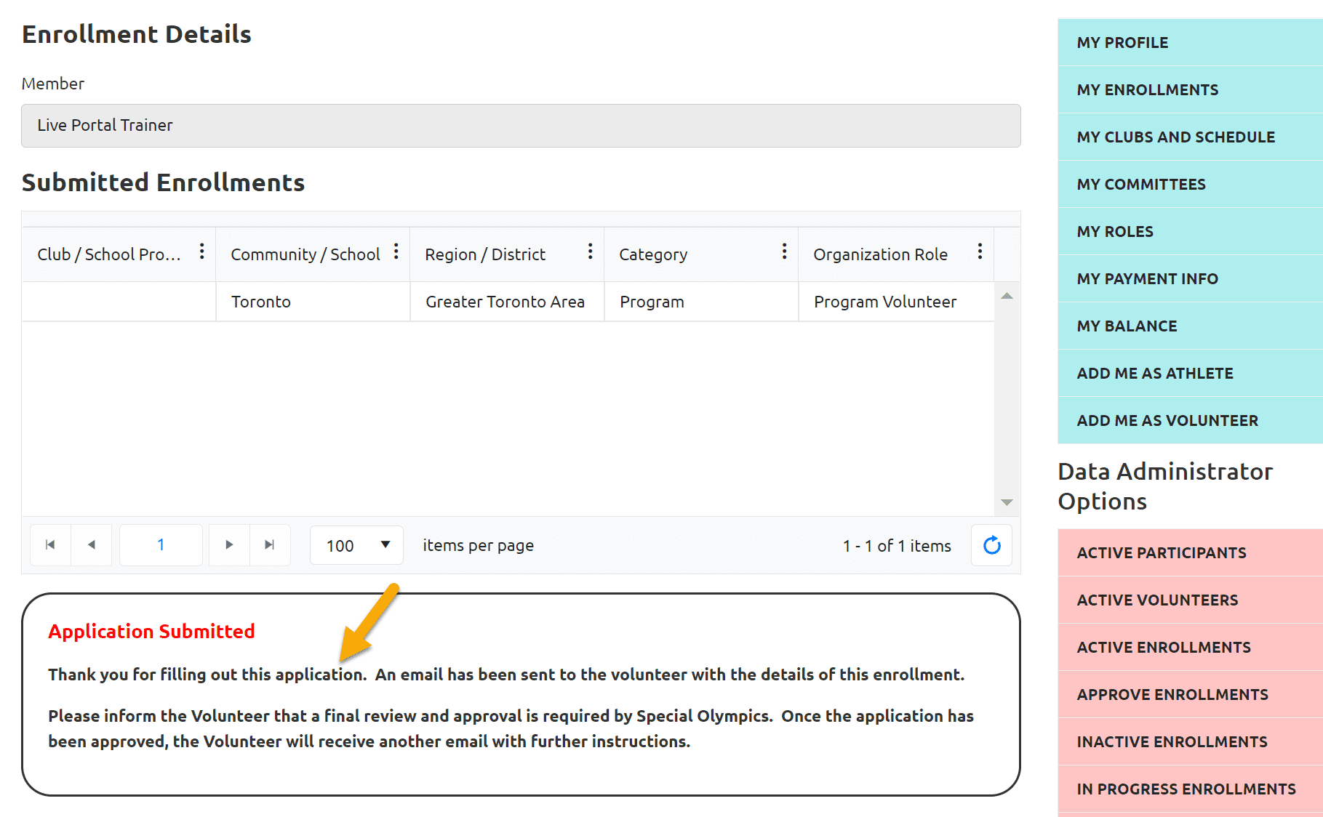This screenshot has height=817, width=1323.
Task: Open MY ENROLLMENTS menu item
Action: (1190, 90)
